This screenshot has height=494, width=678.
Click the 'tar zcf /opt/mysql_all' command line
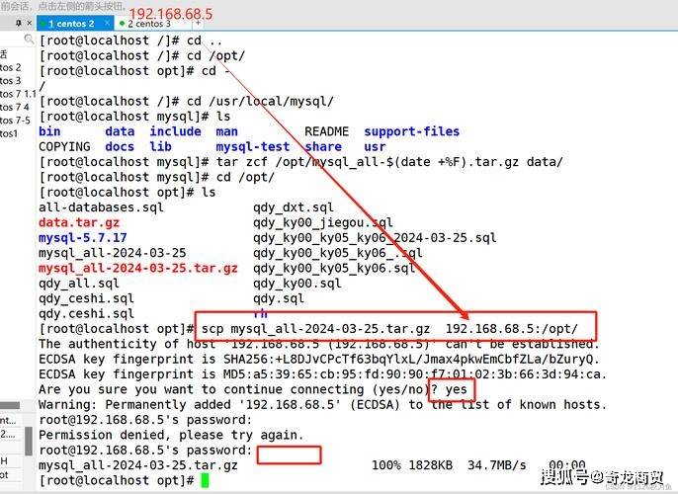300,162
